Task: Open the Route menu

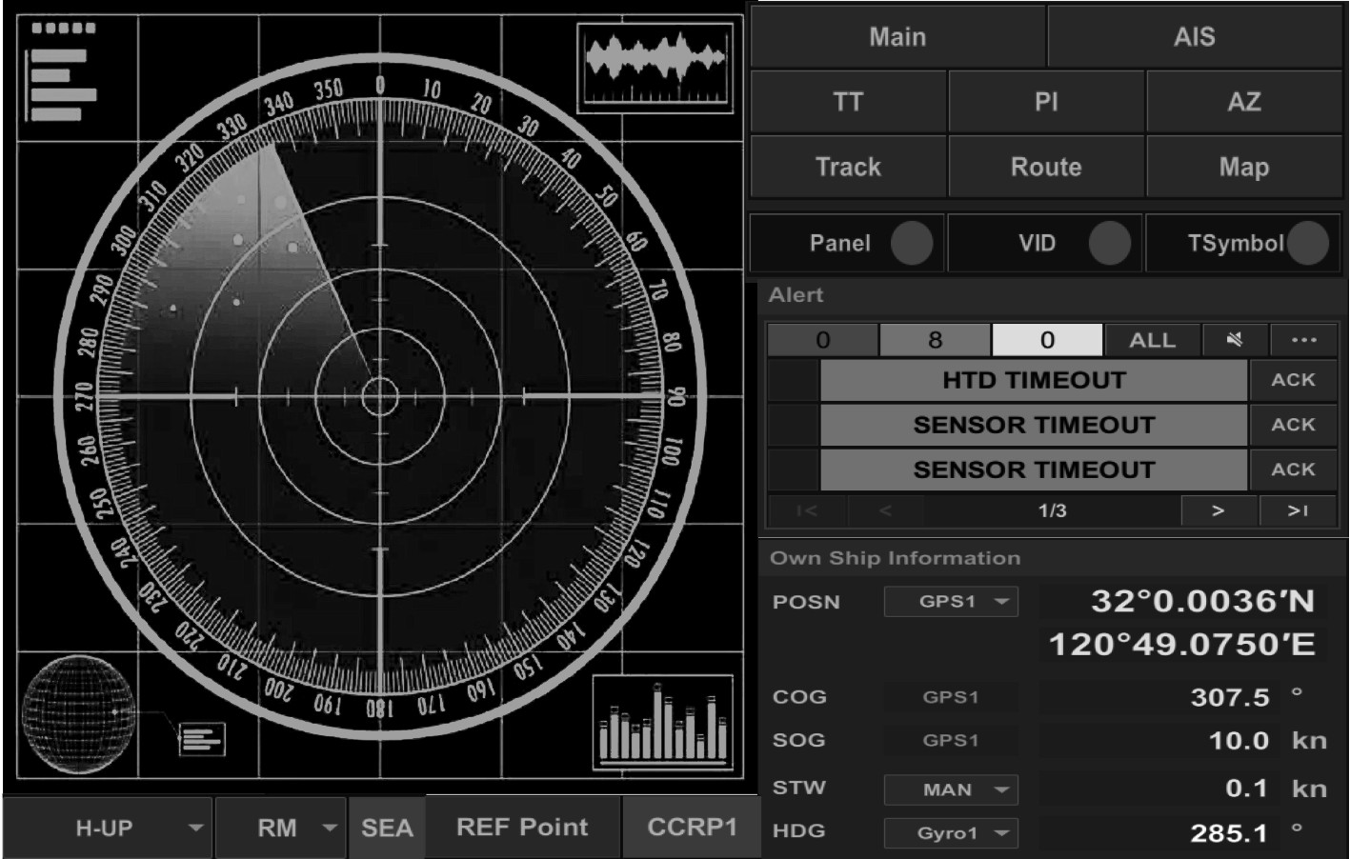Action: [1046, 167]
